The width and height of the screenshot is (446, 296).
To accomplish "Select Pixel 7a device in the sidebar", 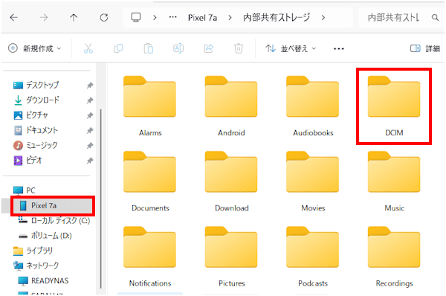I will coord(53,205).
